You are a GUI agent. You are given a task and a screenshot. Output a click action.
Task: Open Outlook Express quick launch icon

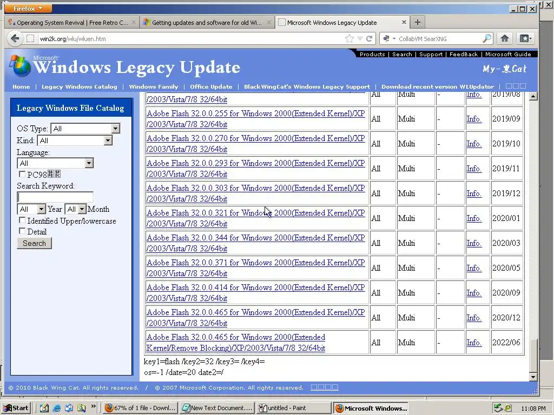coord(69,408)
